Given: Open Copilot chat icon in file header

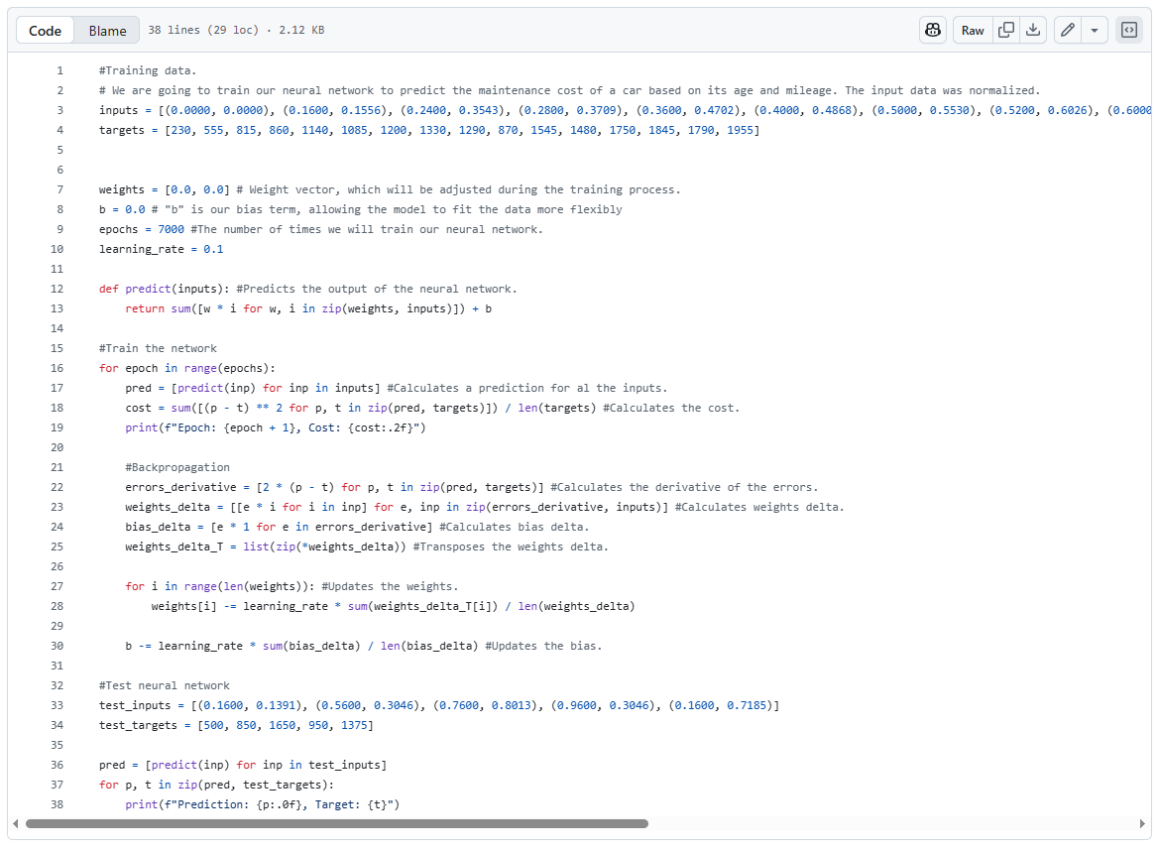Looking at the screenshot, I should coord(933,31).
